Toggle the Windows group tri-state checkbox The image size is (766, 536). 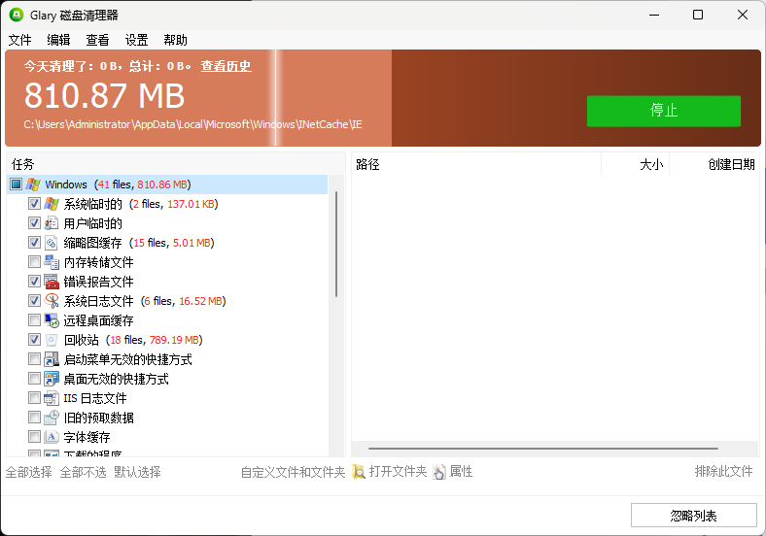17,184
